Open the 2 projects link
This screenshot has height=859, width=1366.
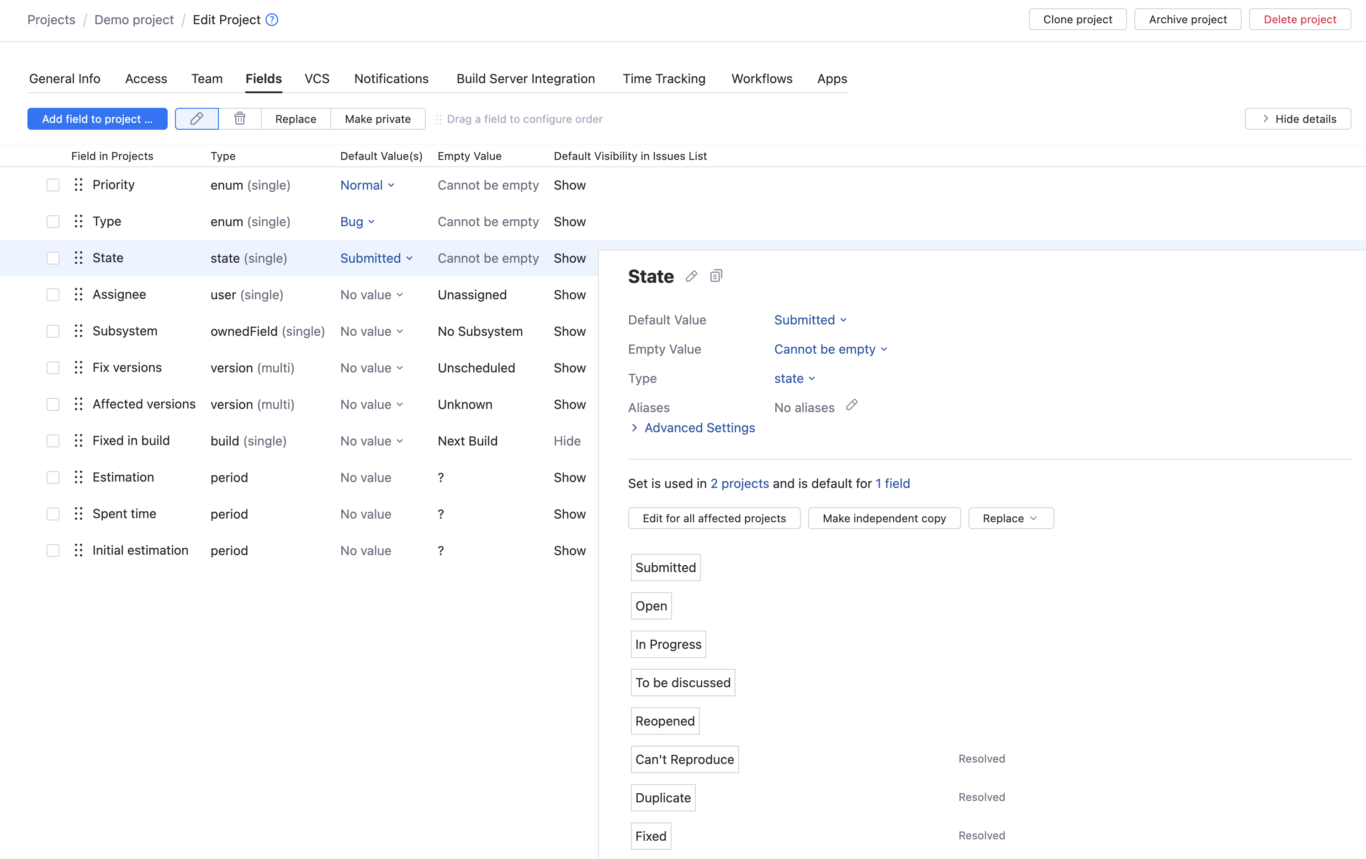click(x=739, y=484)
